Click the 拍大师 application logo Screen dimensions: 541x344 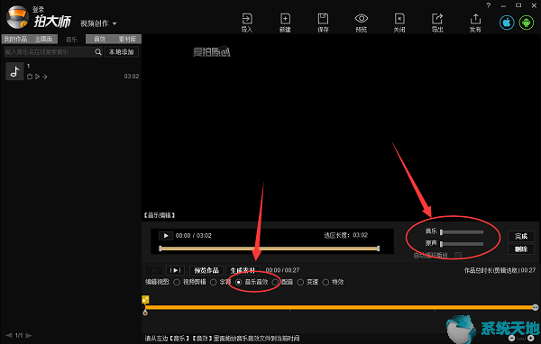[17, 17]
